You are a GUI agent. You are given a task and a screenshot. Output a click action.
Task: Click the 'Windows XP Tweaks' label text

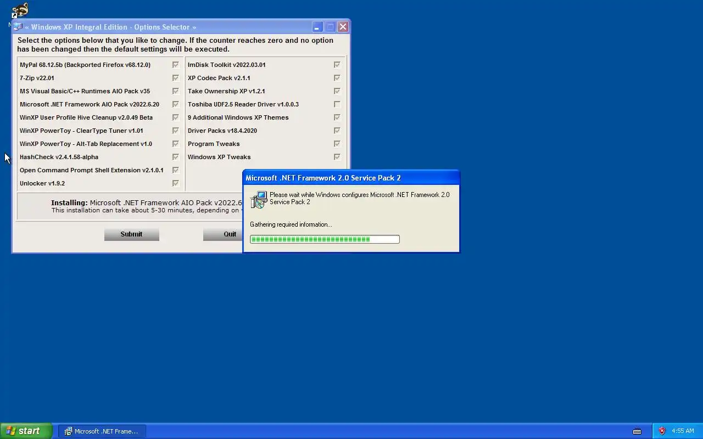219,157
